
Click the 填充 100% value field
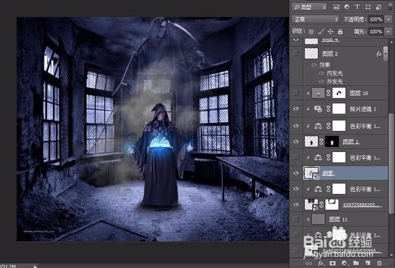[376, 31]
